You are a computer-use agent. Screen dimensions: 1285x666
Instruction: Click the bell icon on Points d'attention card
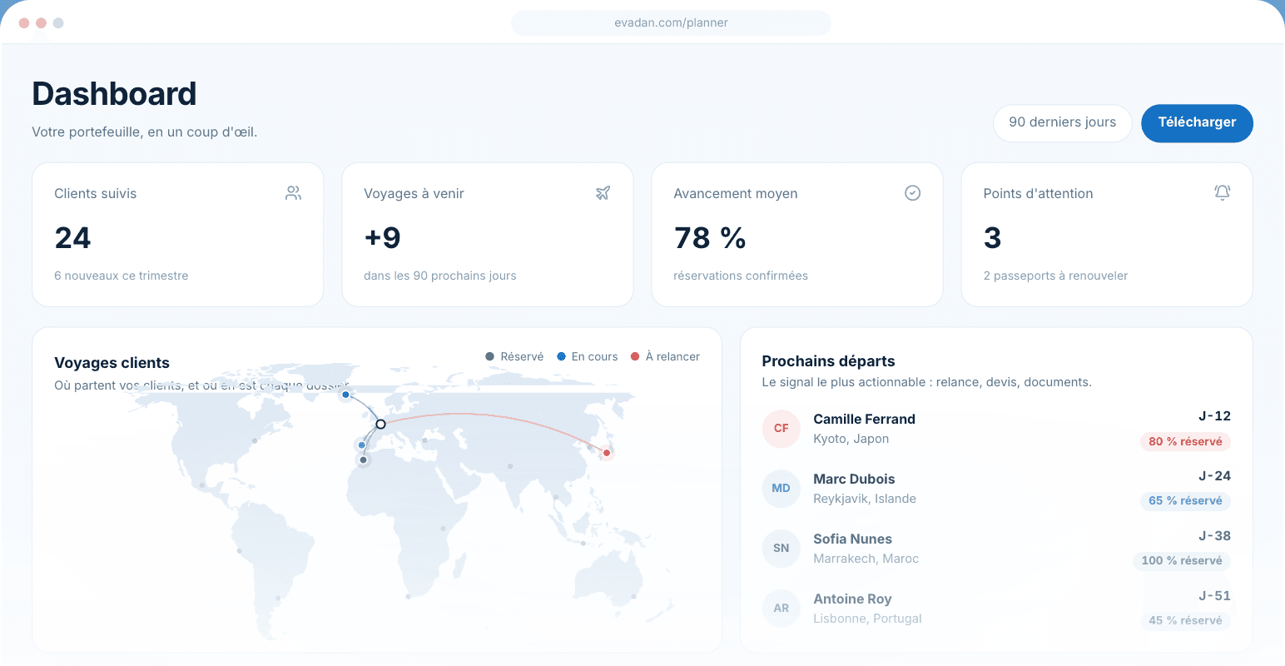coord(1222,193)
